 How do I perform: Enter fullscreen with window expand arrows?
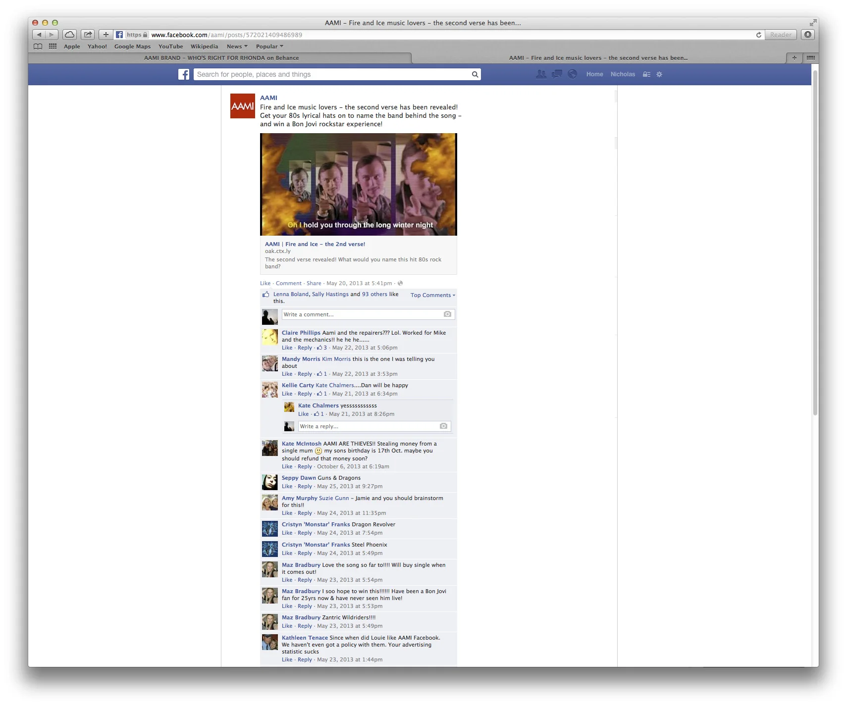(x=813, y=23)
